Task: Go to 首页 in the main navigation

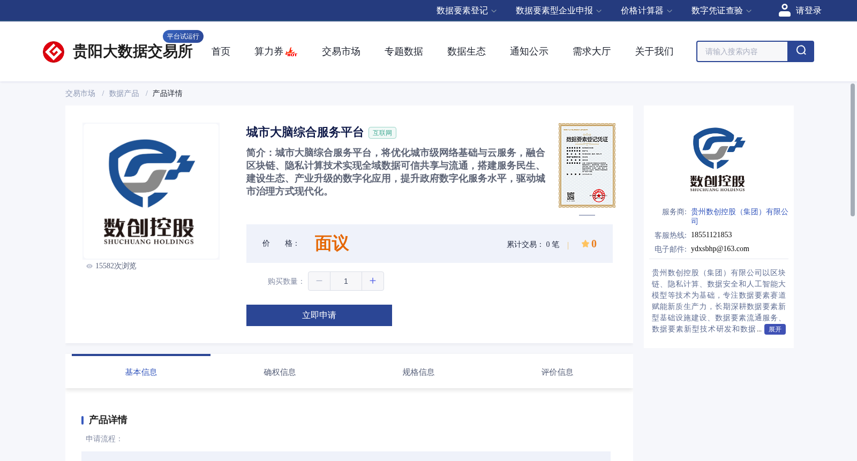Action: click(x=221, y=51)
